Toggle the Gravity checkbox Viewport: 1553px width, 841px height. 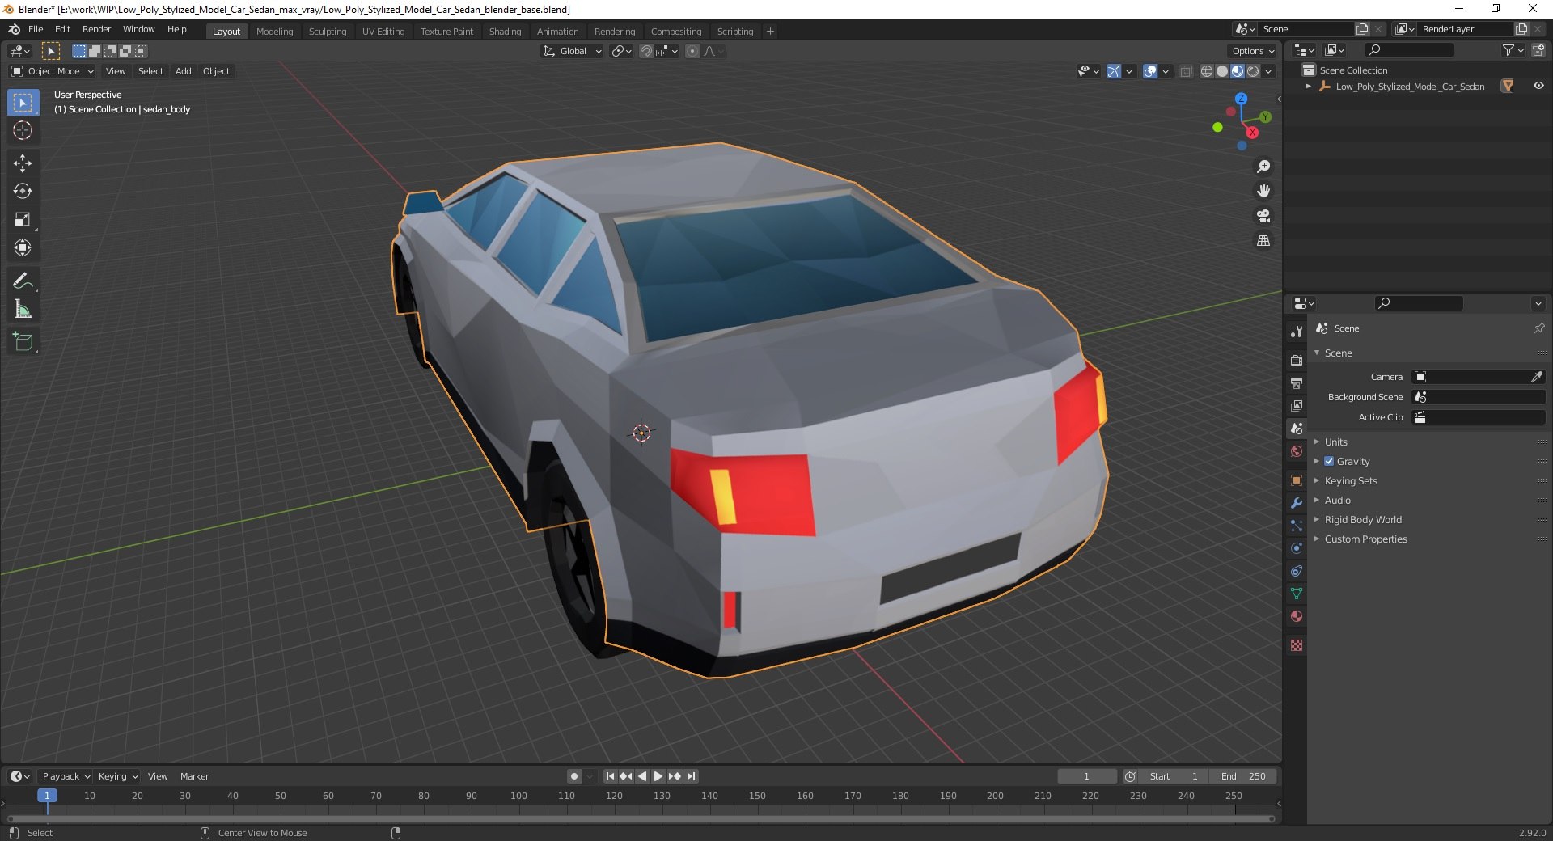[x=1329, y=461]
